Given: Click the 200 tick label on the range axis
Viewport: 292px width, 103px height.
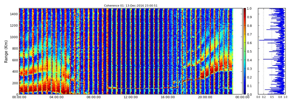Looking at the screenshot, I should tap(15, 83).
